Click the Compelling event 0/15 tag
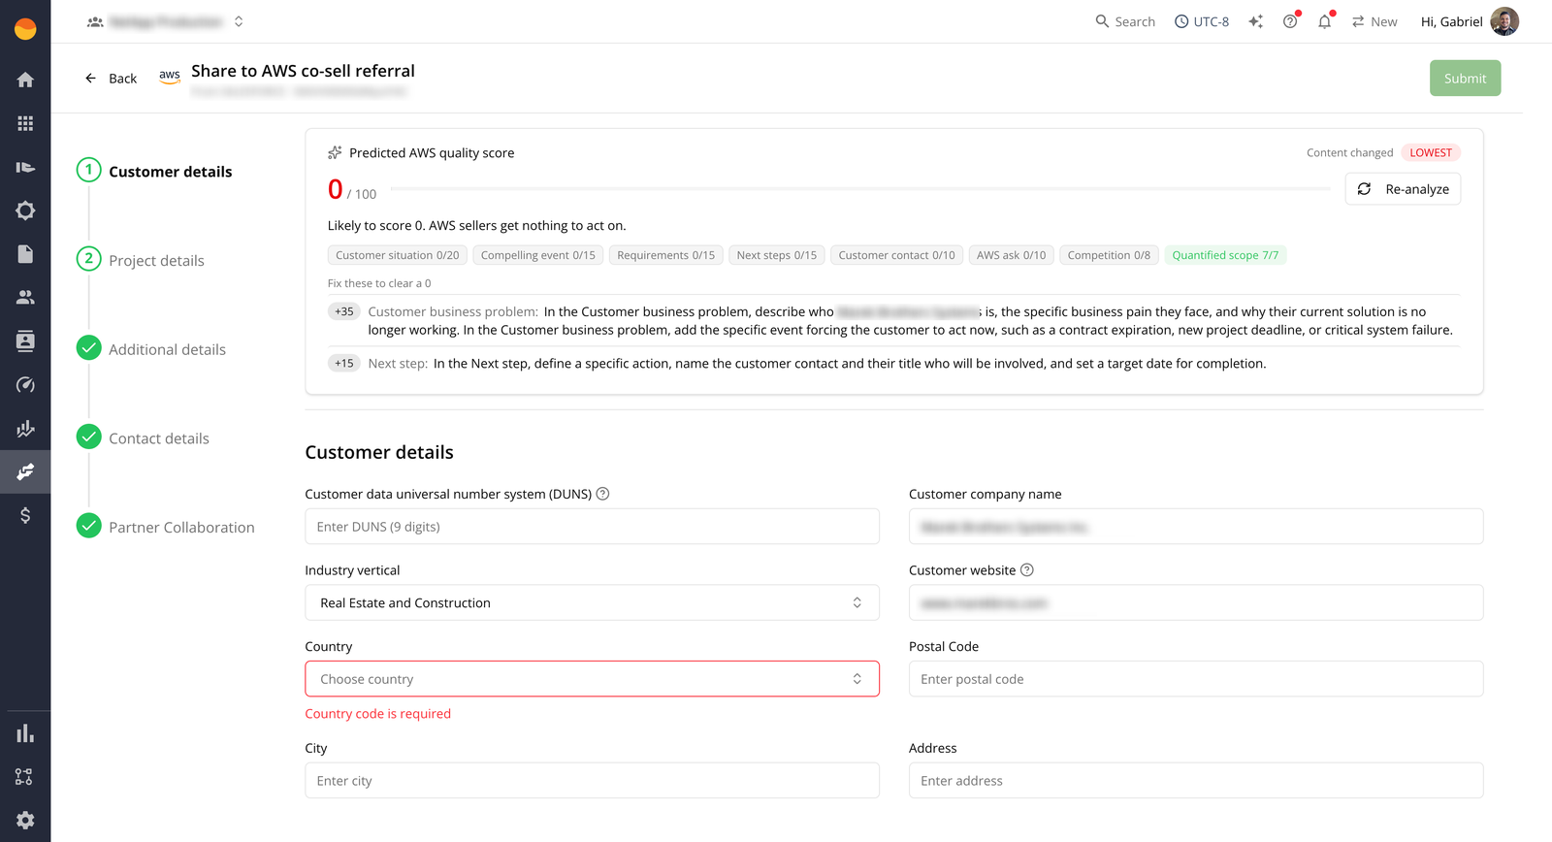This screenshot has height=842, width=1552. tap(538, 255)
